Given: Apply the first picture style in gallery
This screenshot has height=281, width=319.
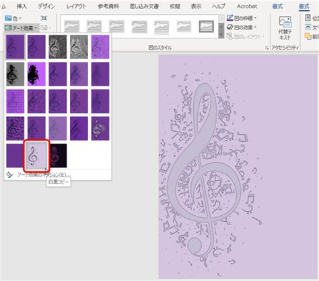Looking at the screenshot, I should (x=71, y=26).
